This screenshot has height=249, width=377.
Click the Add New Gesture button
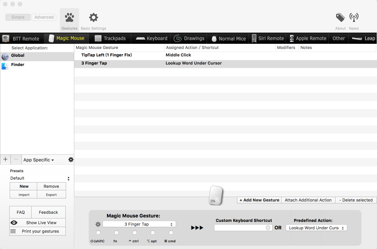(x=259, y=200)
